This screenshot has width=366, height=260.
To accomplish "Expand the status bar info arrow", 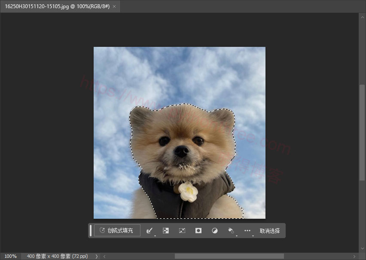I will tap(97, 256).
